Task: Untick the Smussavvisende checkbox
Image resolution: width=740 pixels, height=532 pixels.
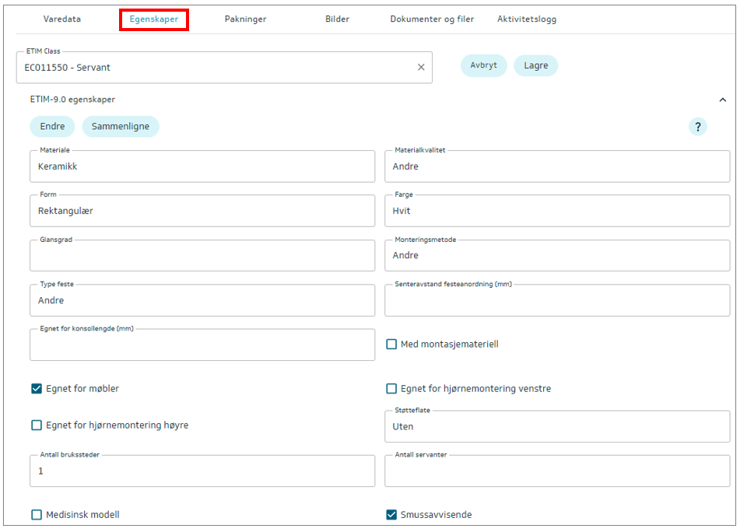Action: coord(392,515)
